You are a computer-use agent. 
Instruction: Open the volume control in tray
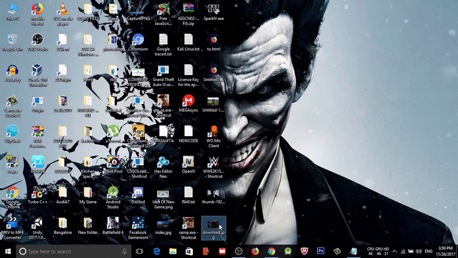click(419, 252)
